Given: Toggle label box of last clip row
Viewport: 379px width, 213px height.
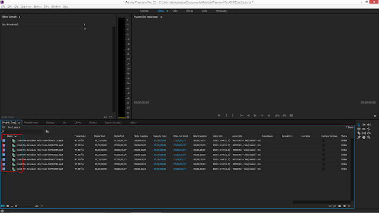Looking at the screenshot, I should pos(4,169).
